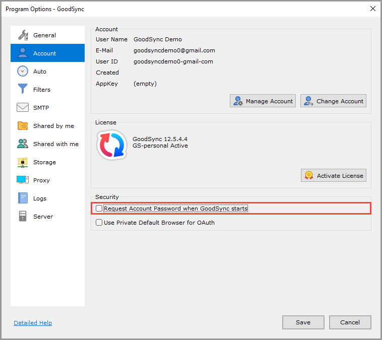Switch to the Storage page
382x340 pixels.
click(47, 162)
